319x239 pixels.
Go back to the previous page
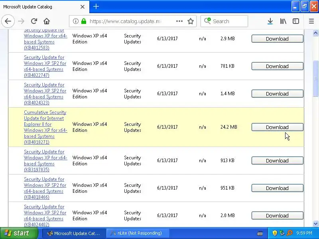click(x=8, y=21)
